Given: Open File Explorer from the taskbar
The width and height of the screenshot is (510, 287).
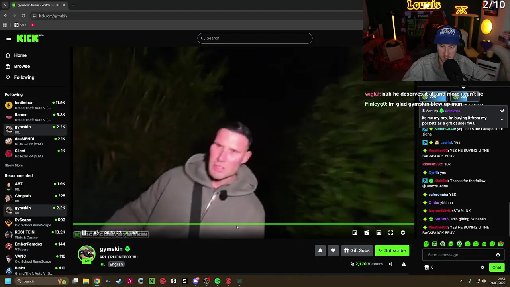Looking at the screenshot, I should pos(86,281).
